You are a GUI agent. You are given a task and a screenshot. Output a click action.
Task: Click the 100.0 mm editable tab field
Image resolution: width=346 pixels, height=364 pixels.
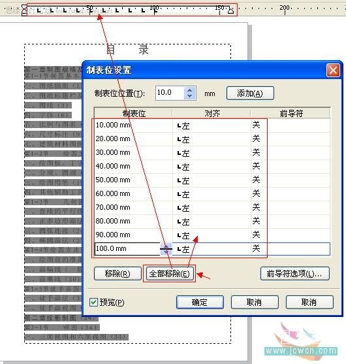point(127,249)
